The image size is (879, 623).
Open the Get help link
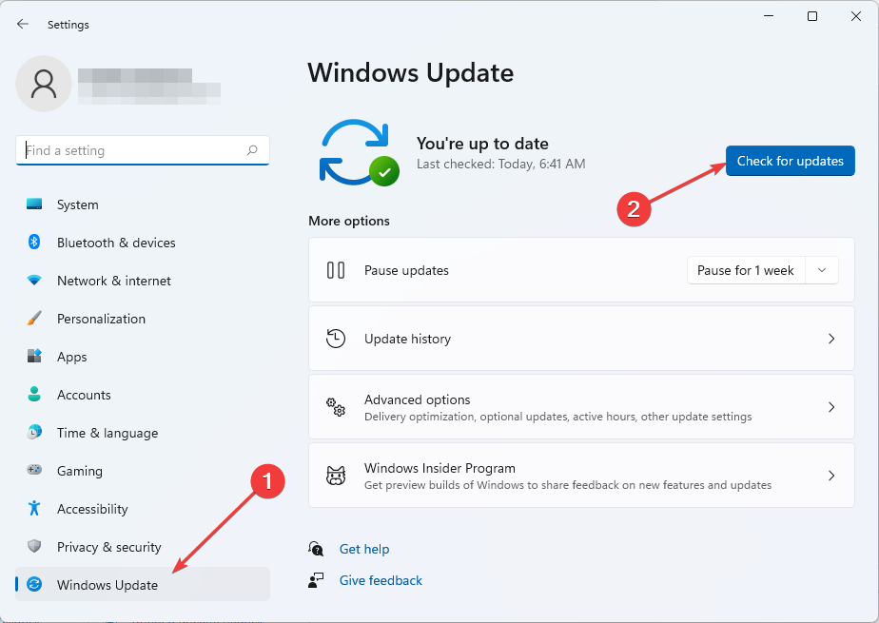click(364, 549)
